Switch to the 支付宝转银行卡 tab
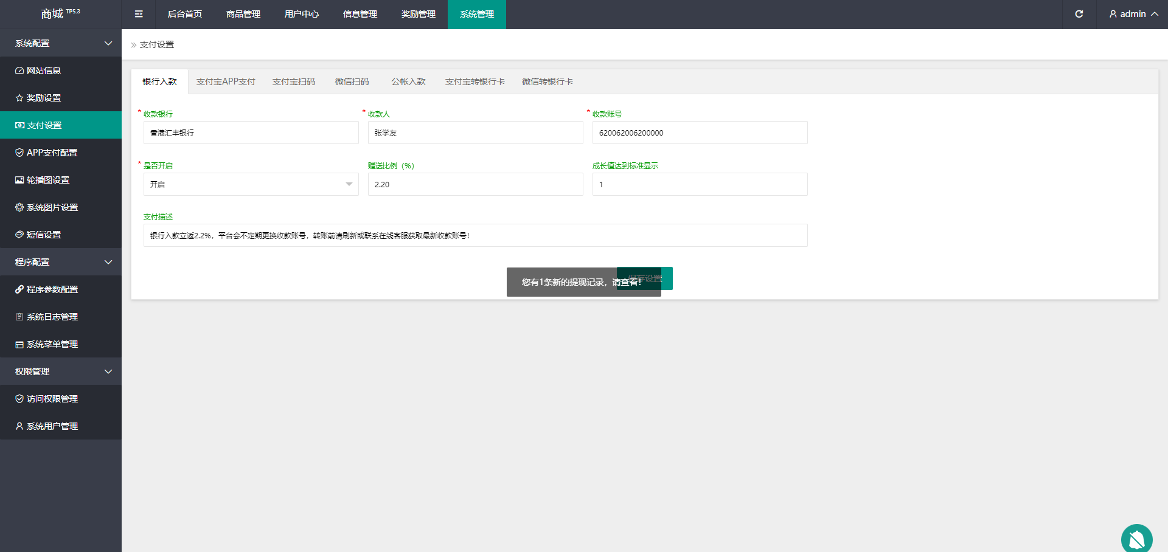 (475, 81)
